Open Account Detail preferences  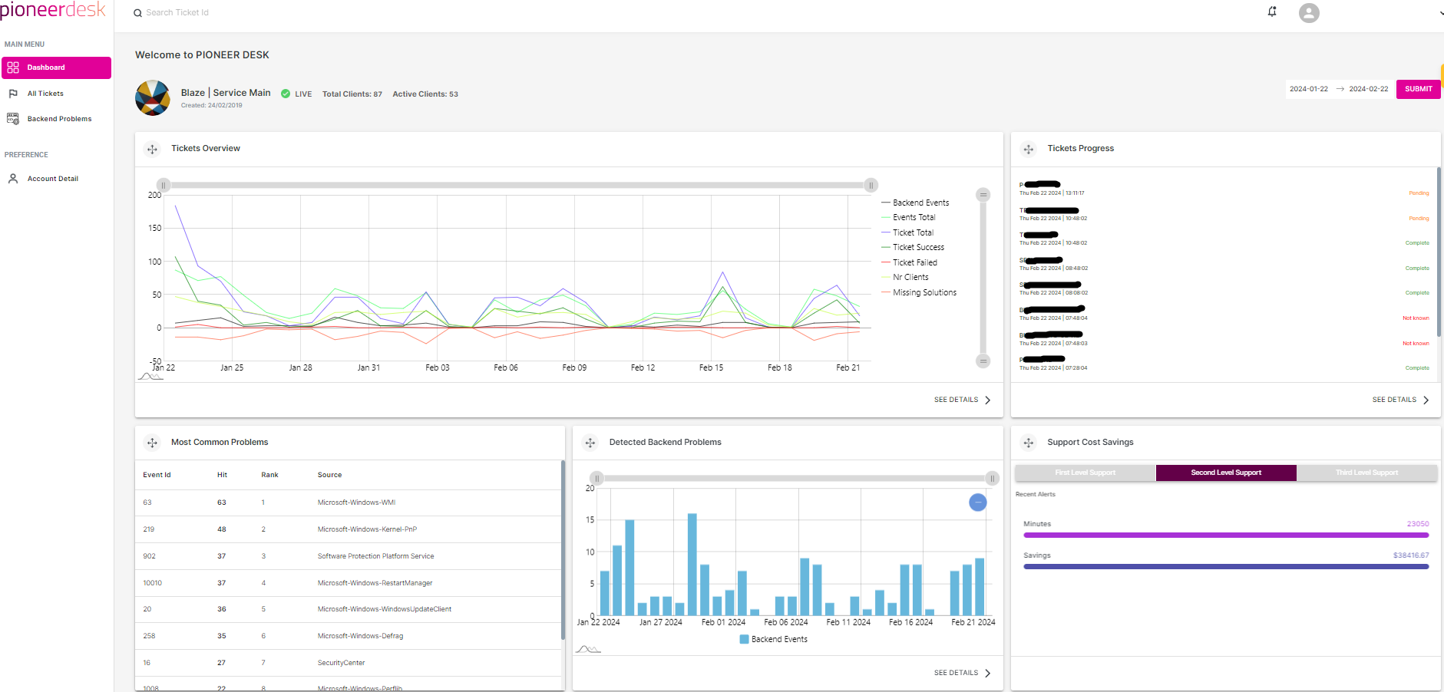click(52, 179)
